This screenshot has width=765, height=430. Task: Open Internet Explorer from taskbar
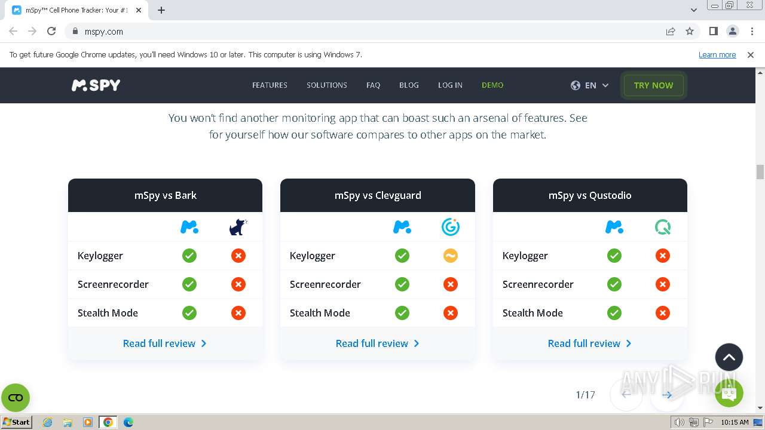48,422
